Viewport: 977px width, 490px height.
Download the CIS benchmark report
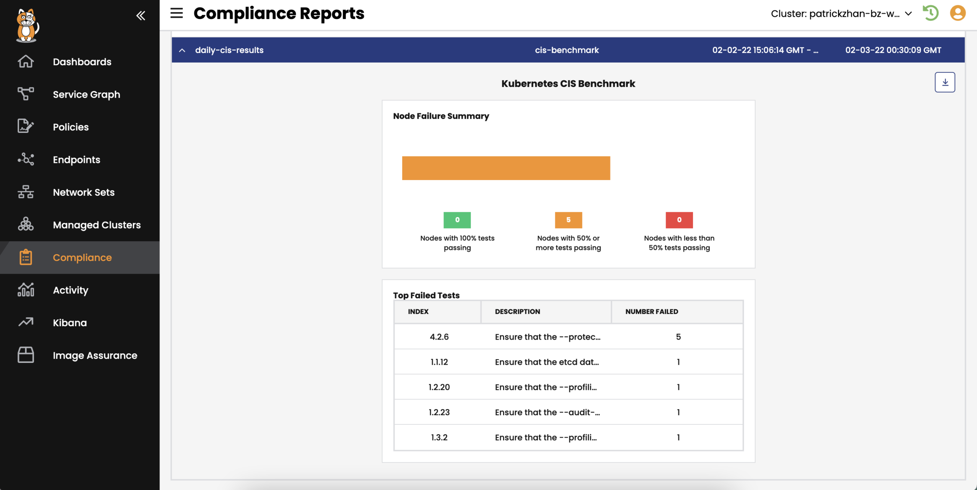coord(945,82)
